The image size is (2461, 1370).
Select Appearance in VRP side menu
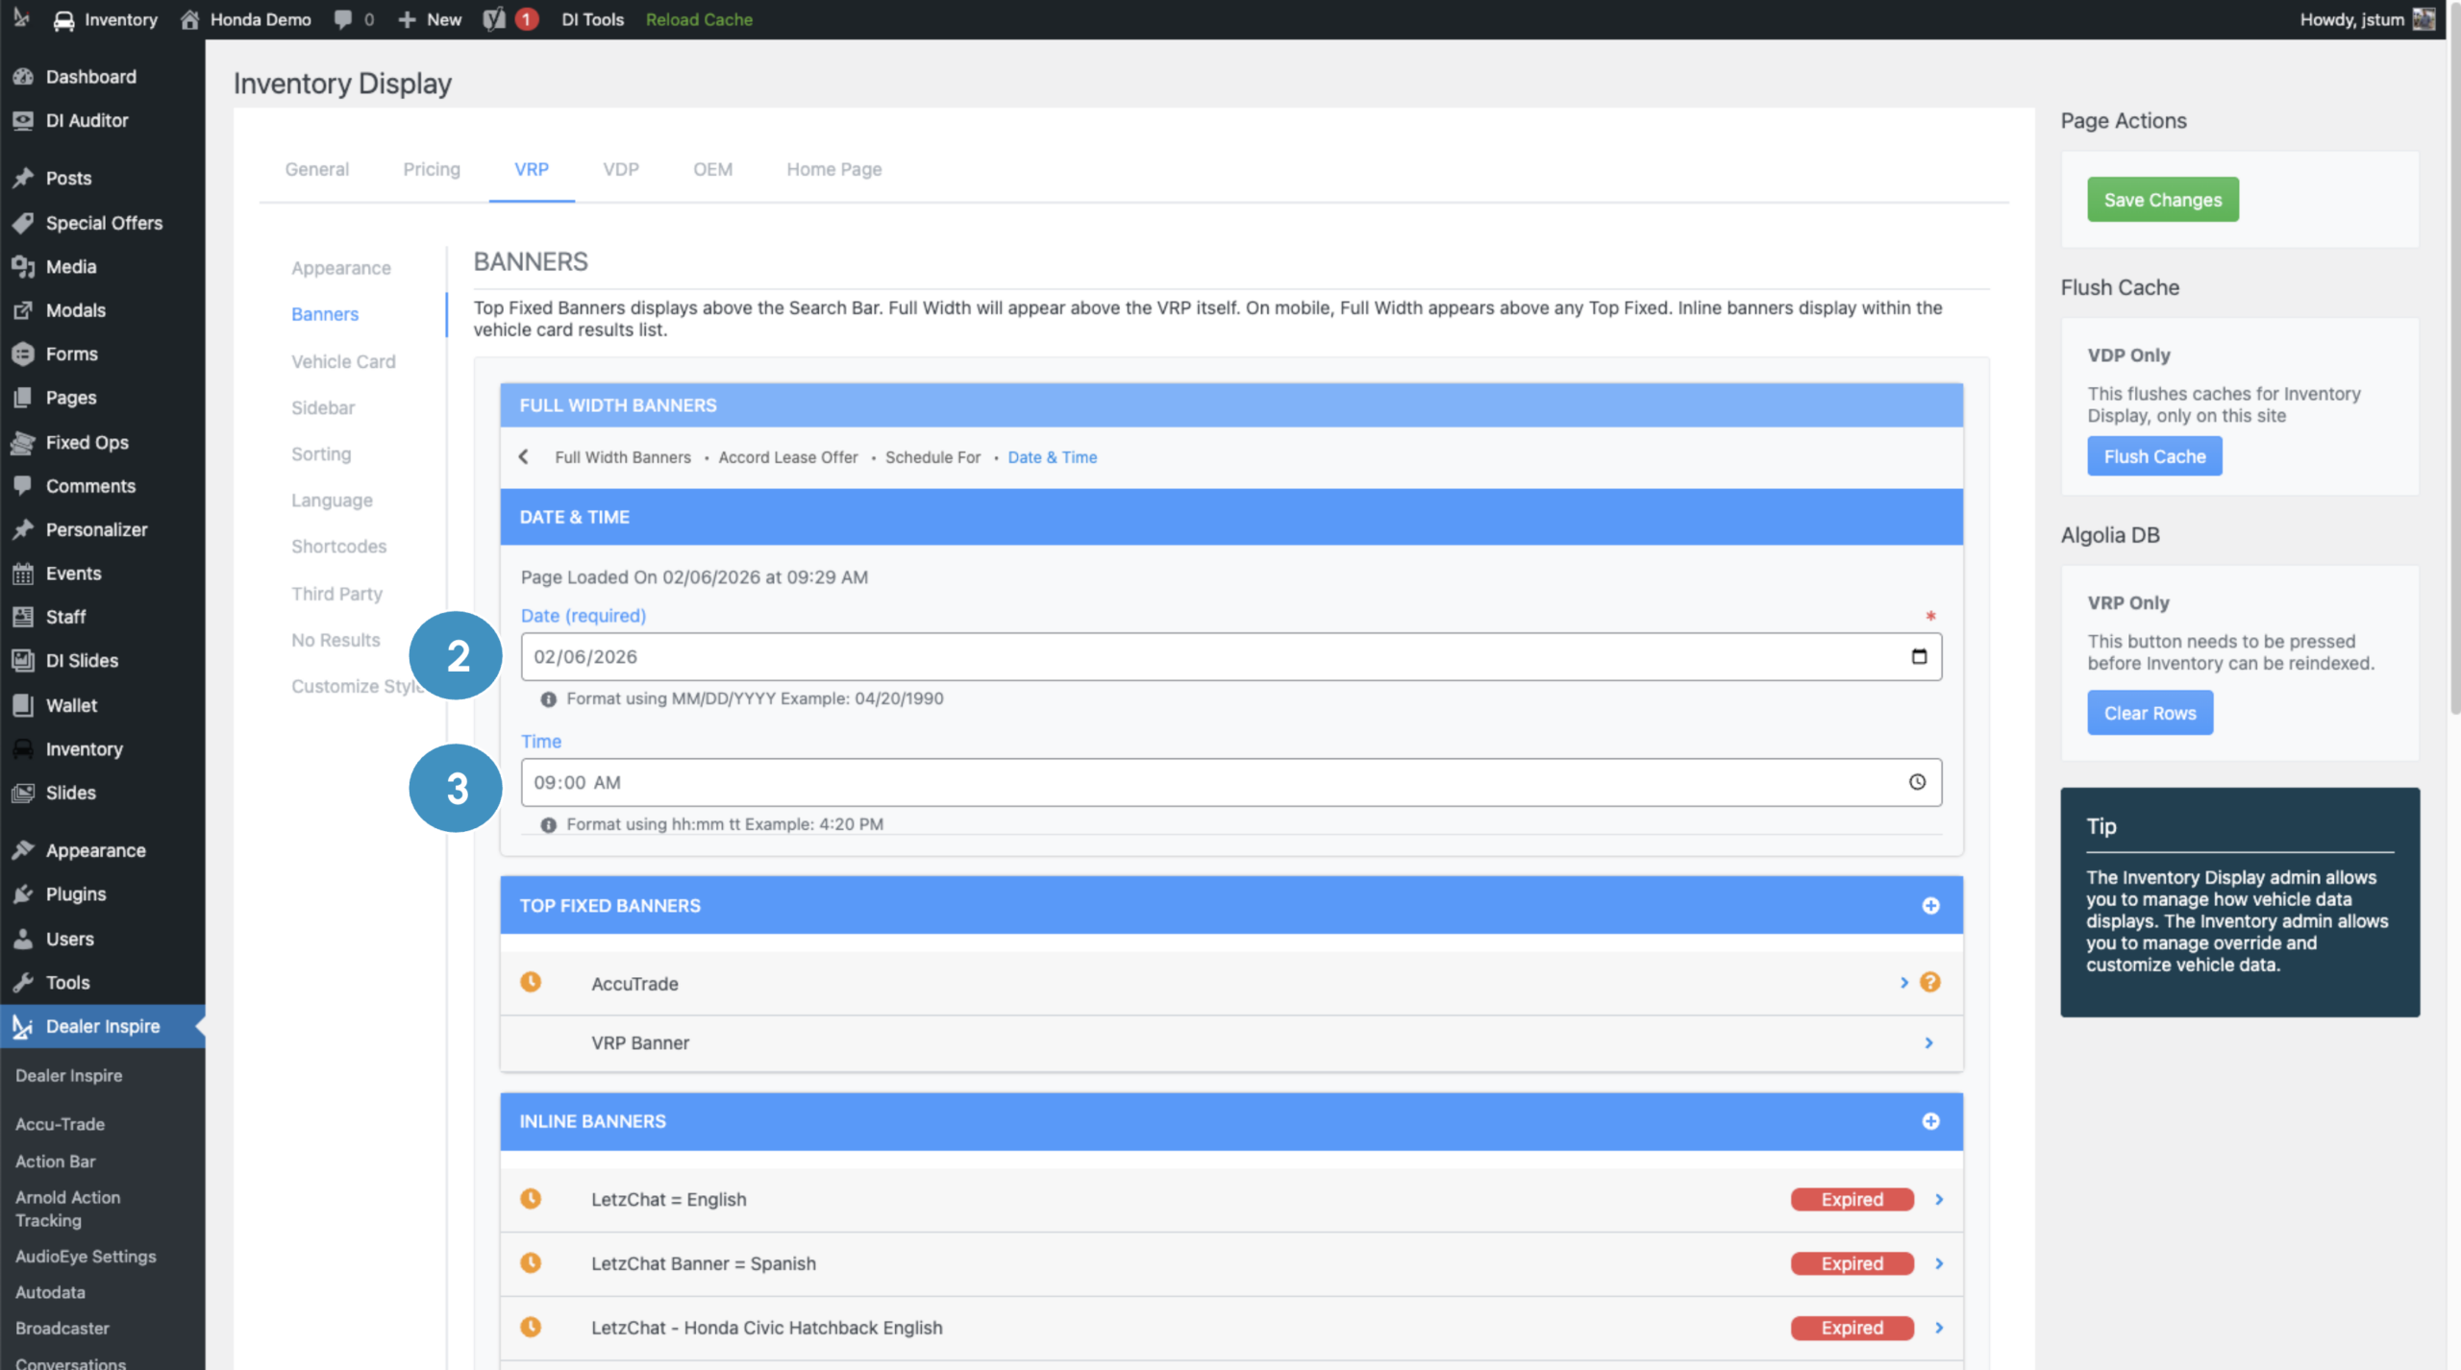coord(341,268)
